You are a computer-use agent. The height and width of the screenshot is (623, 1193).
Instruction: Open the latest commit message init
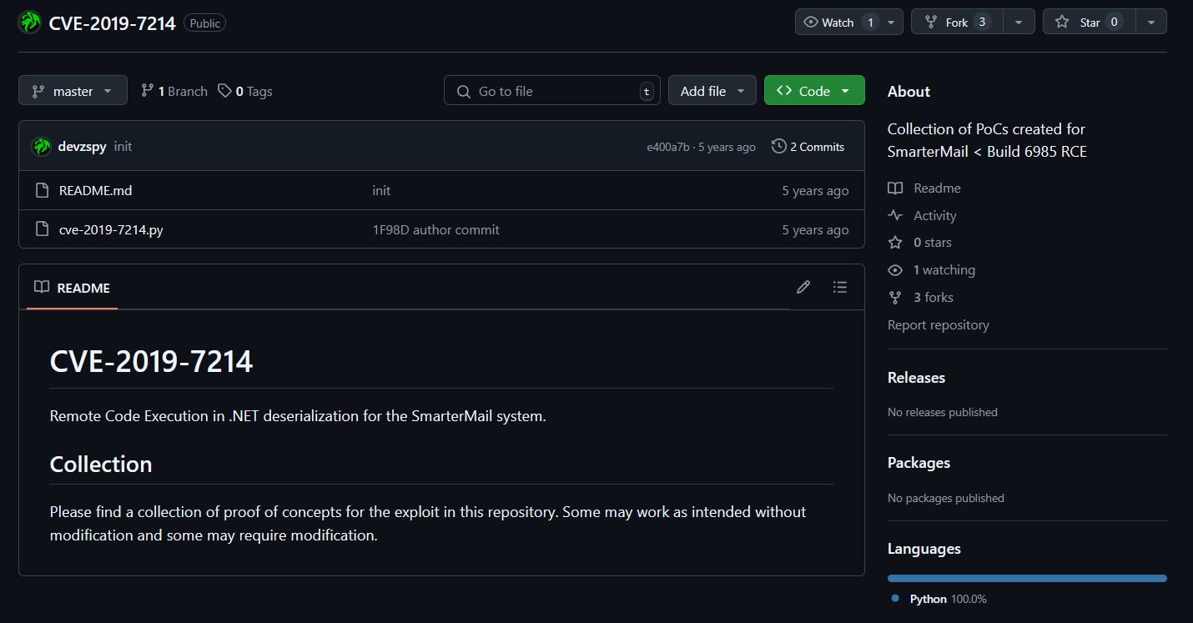(123, 146)
